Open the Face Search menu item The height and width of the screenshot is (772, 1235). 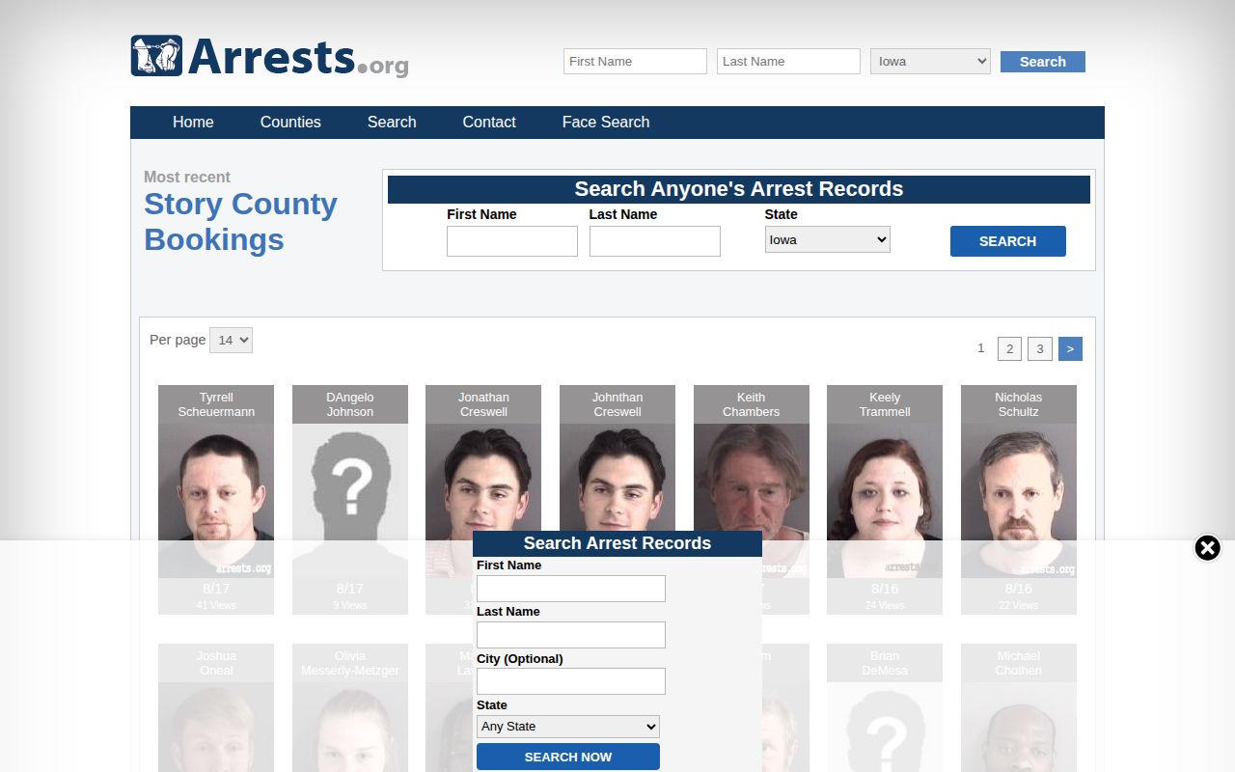[606, 122]
